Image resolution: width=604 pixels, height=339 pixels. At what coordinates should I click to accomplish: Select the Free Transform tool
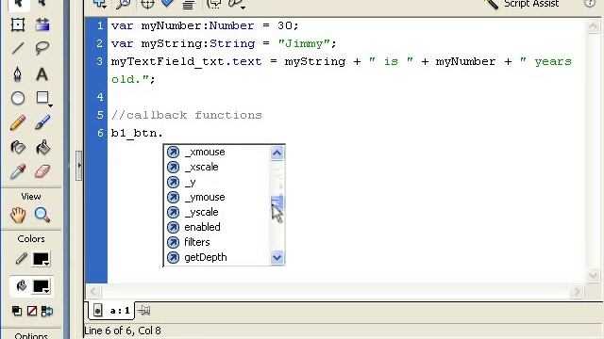click(x=18, y=25)
